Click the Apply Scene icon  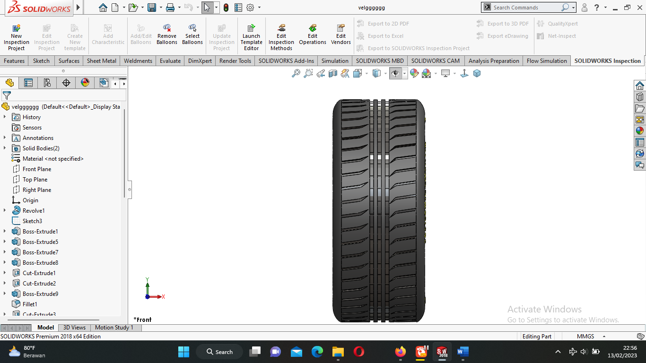tap(427, 73)
